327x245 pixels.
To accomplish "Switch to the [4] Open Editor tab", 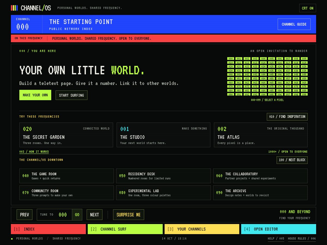I will [x=278, y=229].
